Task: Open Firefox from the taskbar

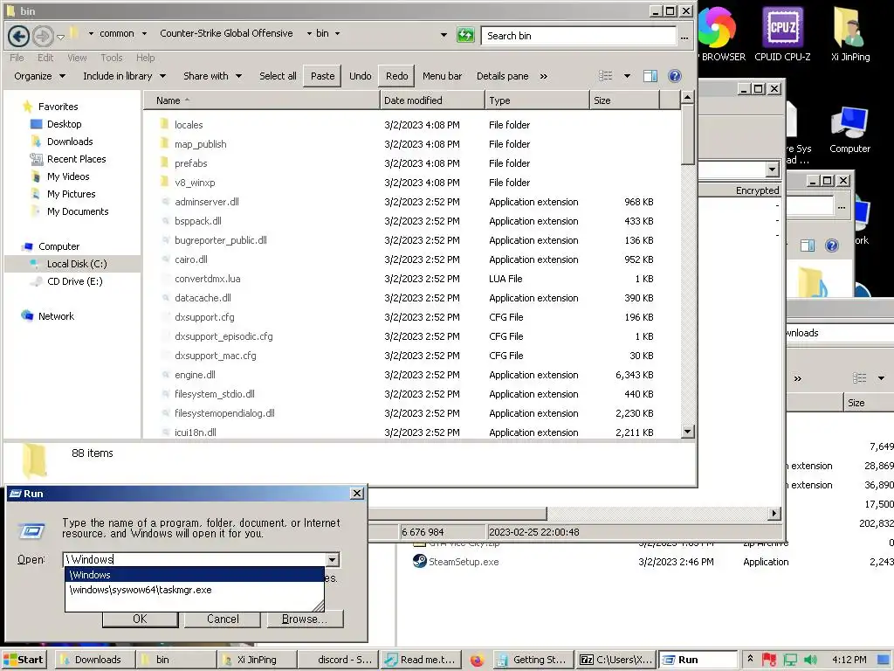Action: (478, 661)
